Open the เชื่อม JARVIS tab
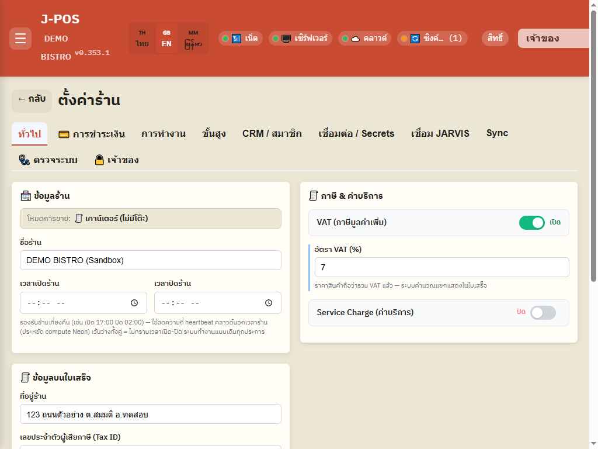This screenshot has width=598, height=449. click(x=440, y=134)
